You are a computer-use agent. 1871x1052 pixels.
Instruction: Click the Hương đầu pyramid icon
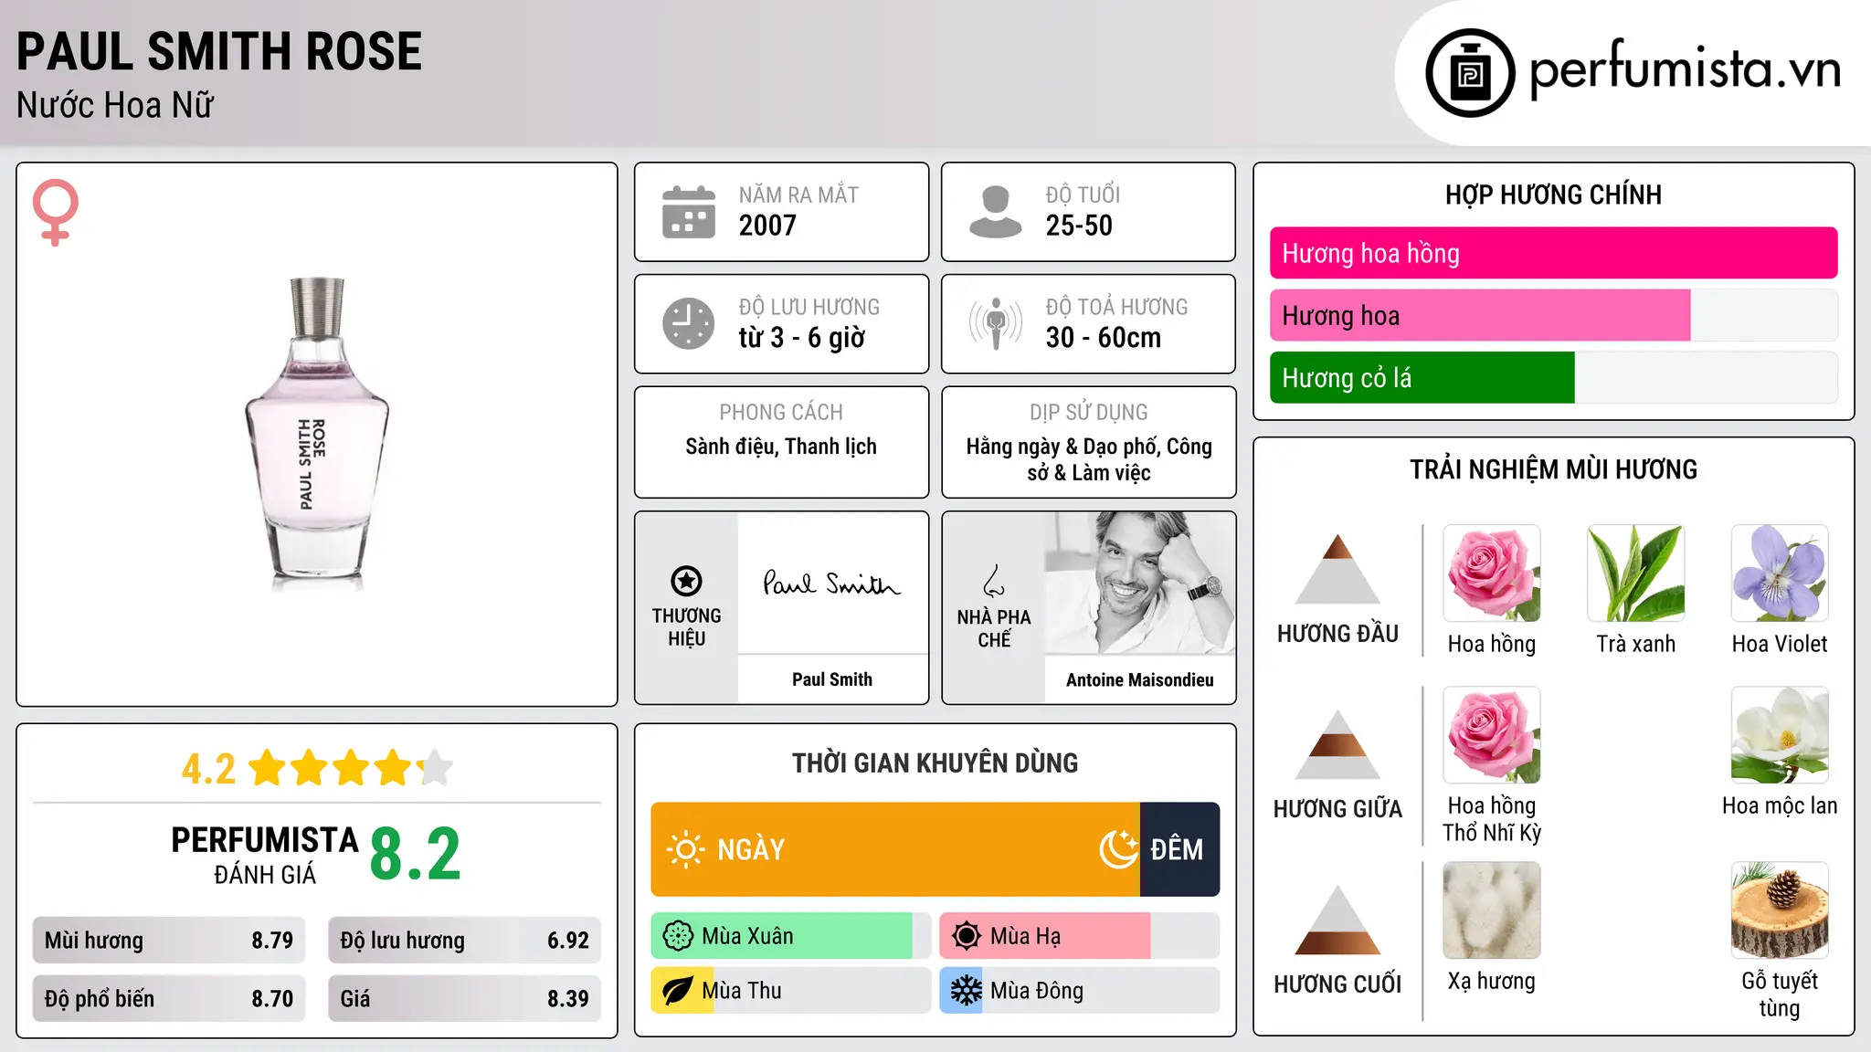[x=1338, y=569]
